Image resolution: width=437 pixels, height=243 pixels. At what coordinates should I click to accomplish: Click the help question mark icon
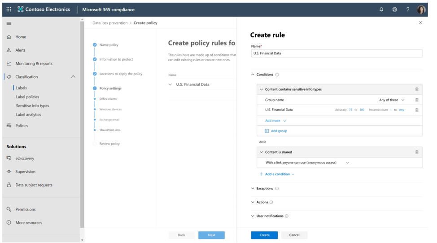pyautogui.click(x=408, y=9)
